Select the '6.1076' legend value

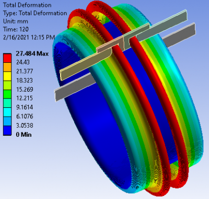[25, 116]
